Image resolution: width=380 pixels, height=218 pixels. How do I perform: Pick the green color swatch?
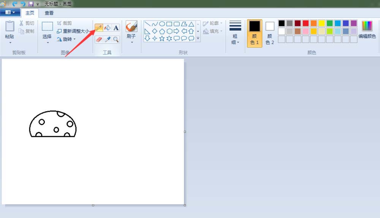click(329, 23)
